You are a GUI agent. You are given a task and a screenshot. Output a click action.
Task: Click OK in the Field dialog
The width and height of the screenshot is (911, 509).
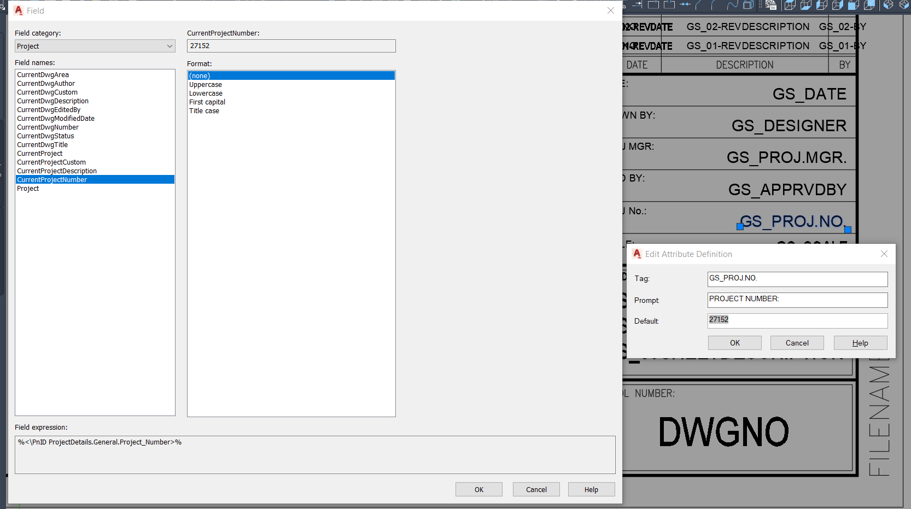point(478,489)
